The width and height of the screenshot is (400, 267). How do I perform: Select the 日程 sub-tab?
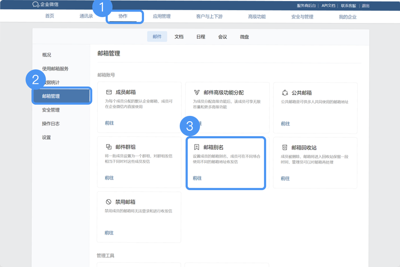coord(201,37)
